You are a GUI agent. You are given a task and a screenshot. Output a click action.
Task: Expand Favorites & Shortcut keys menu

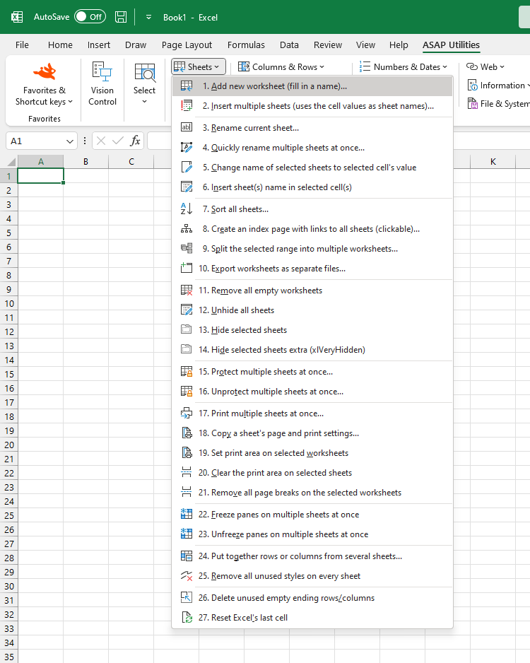coord(44,96)
